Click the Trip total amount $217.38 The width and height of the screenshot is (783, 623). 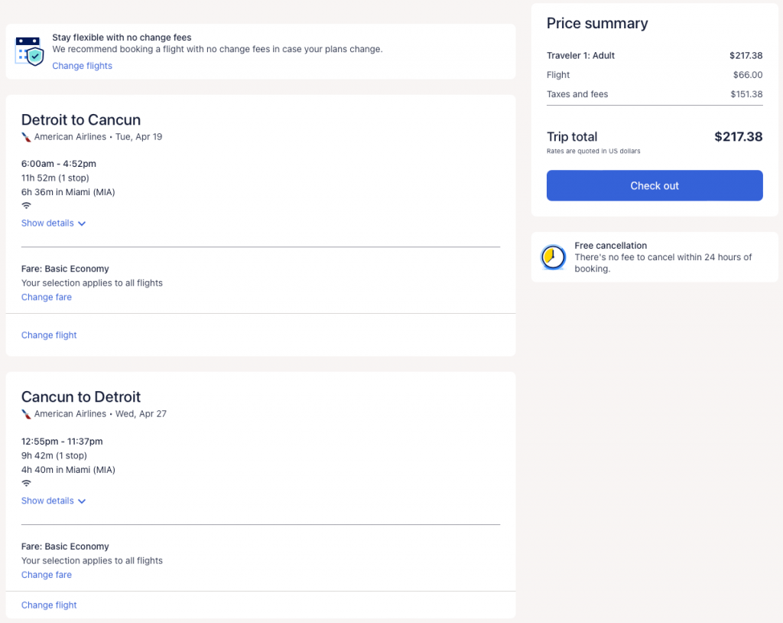(738, 137)
